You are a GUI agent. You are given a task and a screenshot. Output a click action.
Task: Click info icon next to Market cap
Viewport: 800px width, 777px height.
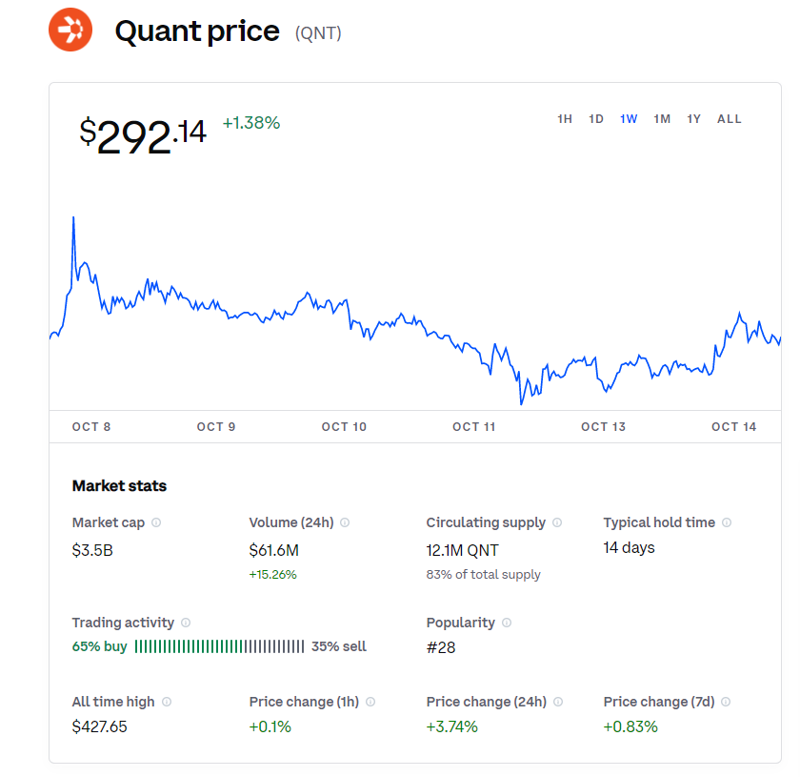tap(156, 522)
